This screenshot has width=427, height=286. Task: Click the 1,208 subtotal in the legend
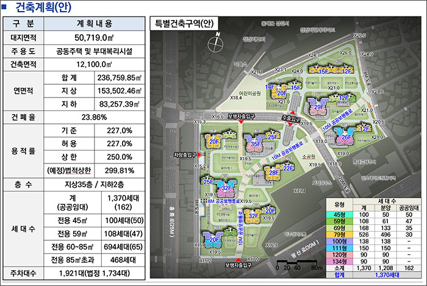[x=386, y=268]
